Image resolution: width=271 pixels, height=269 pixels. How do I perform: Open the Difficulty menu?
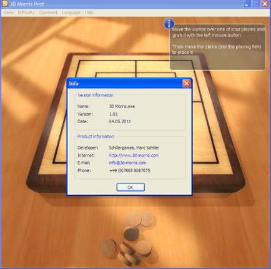coord(26,13)
